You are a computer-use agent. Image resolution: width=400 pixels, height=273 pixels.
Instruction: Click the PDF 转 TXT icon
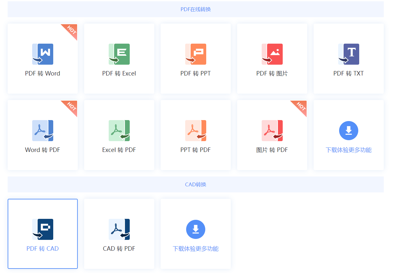pyautogui.click(x=349, y=54)
